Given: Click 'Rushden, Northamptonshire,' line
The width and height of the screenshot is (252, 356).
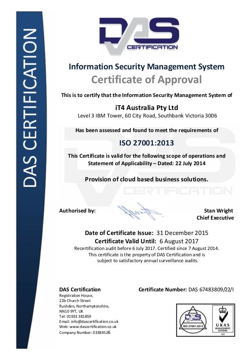Looking at the screenshot, I should pos(84,306).
